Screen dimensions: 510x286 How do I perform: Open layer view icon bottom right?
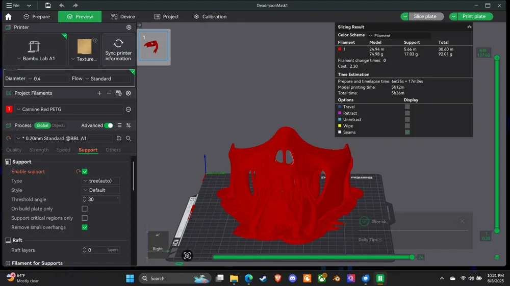(x=497, y=257)
